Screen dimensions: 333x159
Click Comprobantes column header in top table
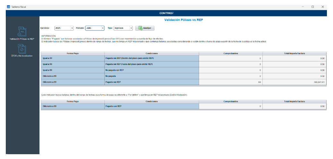pos(230,53)
